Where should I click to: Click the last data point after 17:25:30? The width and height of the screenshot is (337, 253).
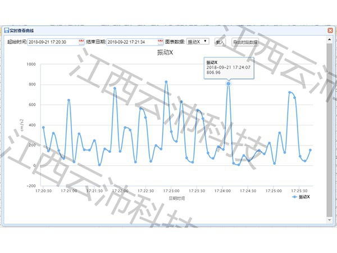pyautogui.click(x=310, y=150)
